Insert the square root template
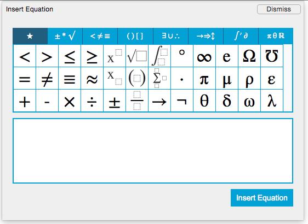This screenshot has height=224, width=308. coord(137,56)
